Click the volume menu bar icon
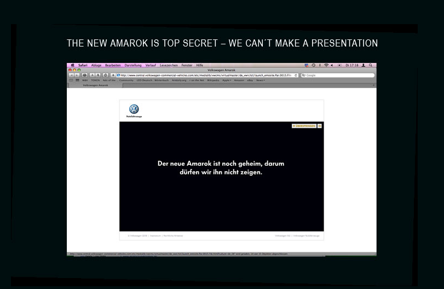The width and height of the screenshot is (444, 289). [x=332, y=65]
